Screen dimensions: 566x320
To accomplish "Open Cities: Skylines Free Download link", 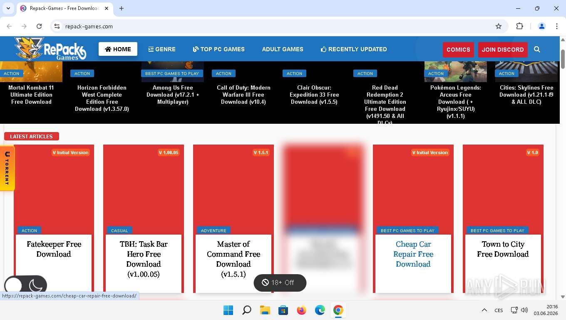I will [526, 95].
